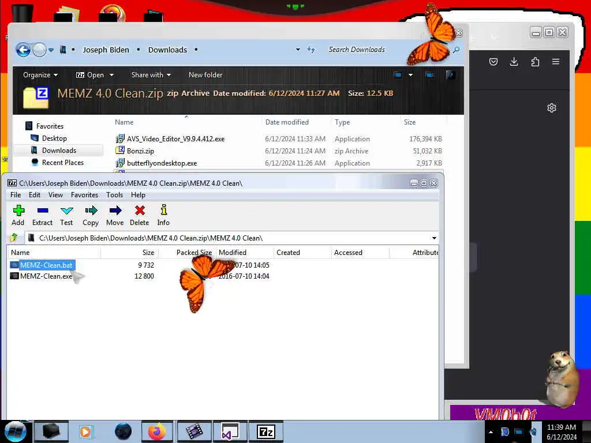This screenshot has width=591, height=443.
Task: Expand the Explorer address bar history dropdown
Action: 298,50
